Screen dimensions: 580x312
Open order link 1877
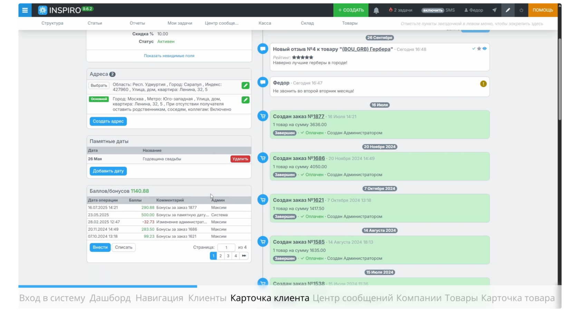click(319, 116)
